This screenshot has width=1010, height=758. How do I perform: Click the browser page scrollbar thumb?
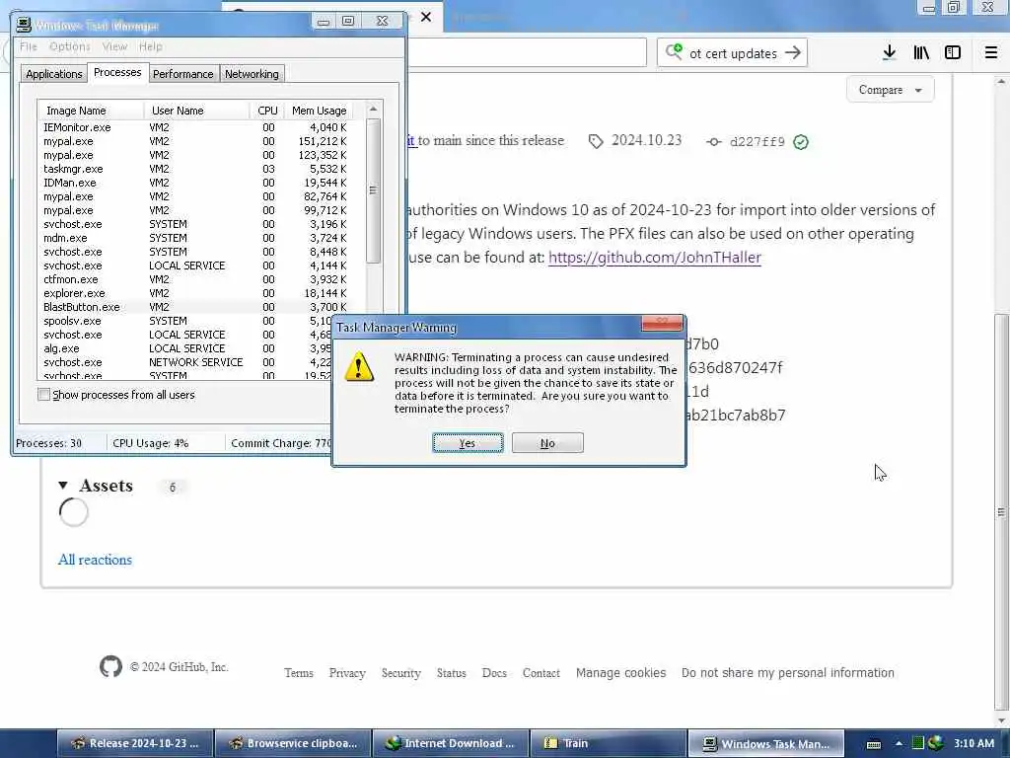point(1001,512)
